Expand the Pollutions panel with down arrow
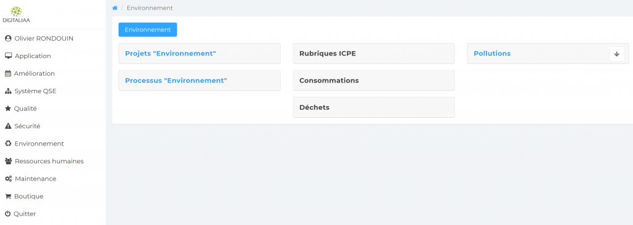The image size is (633, 225). (616, 54)
